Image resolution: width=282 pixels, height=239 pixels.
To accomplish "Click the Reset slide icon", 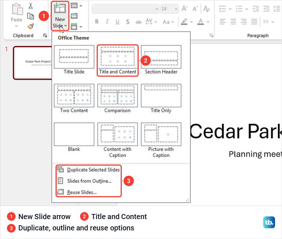I will click(x=74, y=16).
